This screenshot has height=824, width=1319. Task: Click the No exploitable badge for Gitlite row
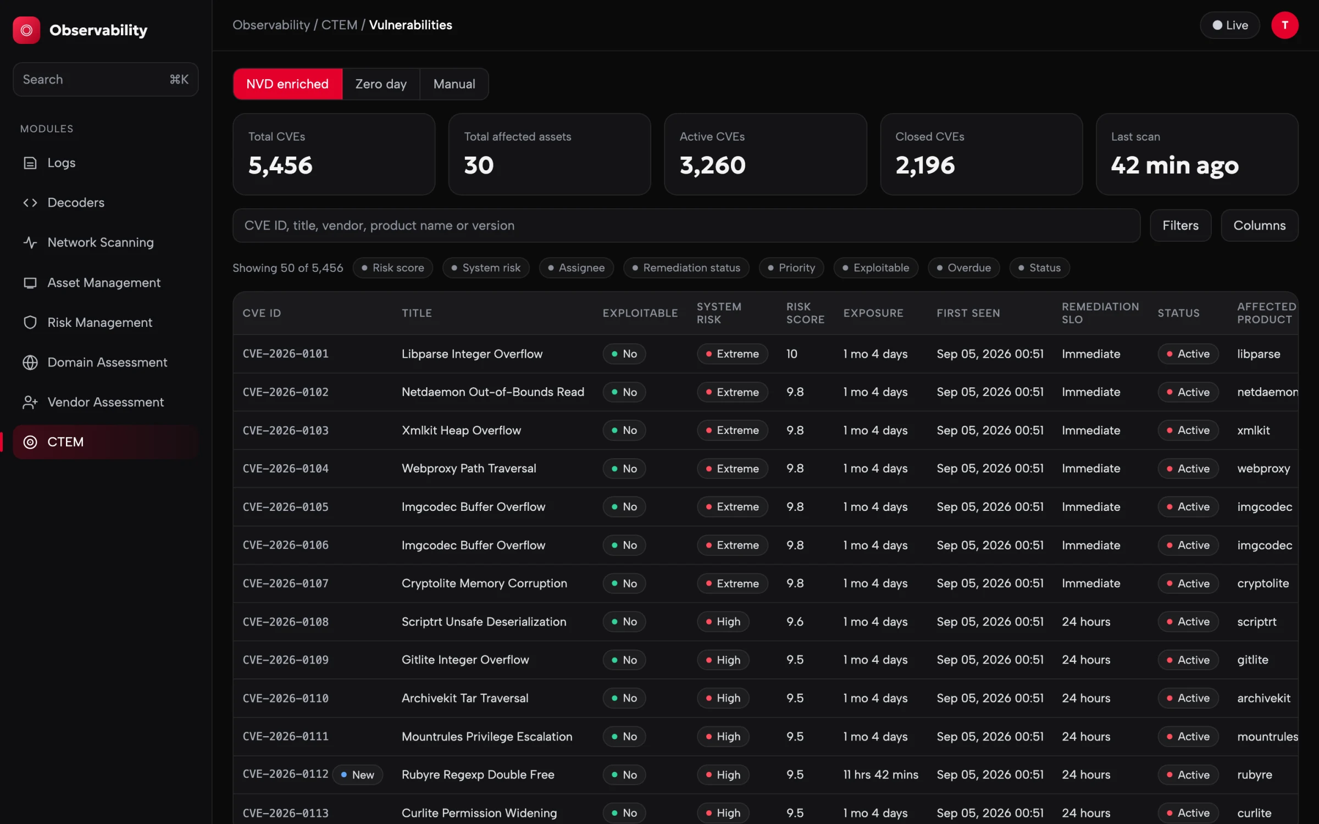(624, 660)
